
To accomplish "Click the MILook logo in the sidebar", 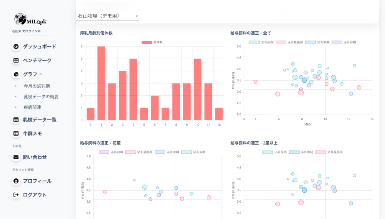I will coord(30,19).
